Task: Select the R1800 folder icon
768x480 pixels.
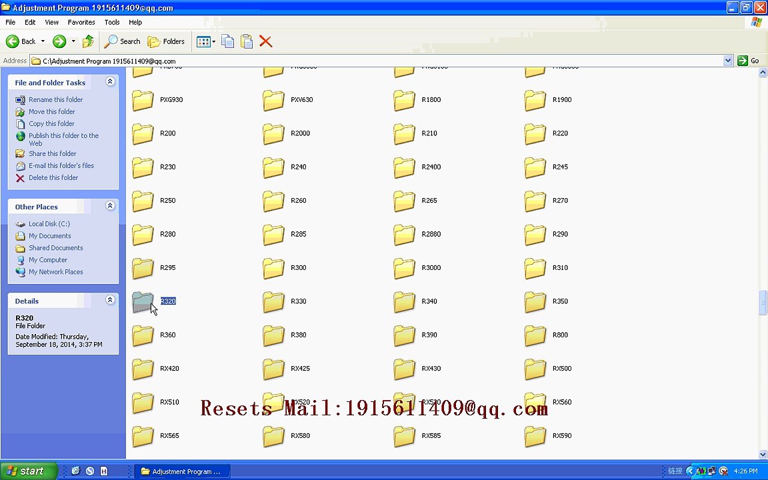Action: click(405, 101)
